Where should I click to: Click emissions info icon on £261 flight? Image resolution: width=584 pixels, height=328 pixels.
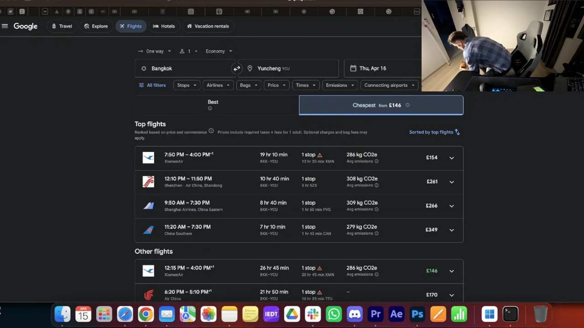(x=376, y=185)
